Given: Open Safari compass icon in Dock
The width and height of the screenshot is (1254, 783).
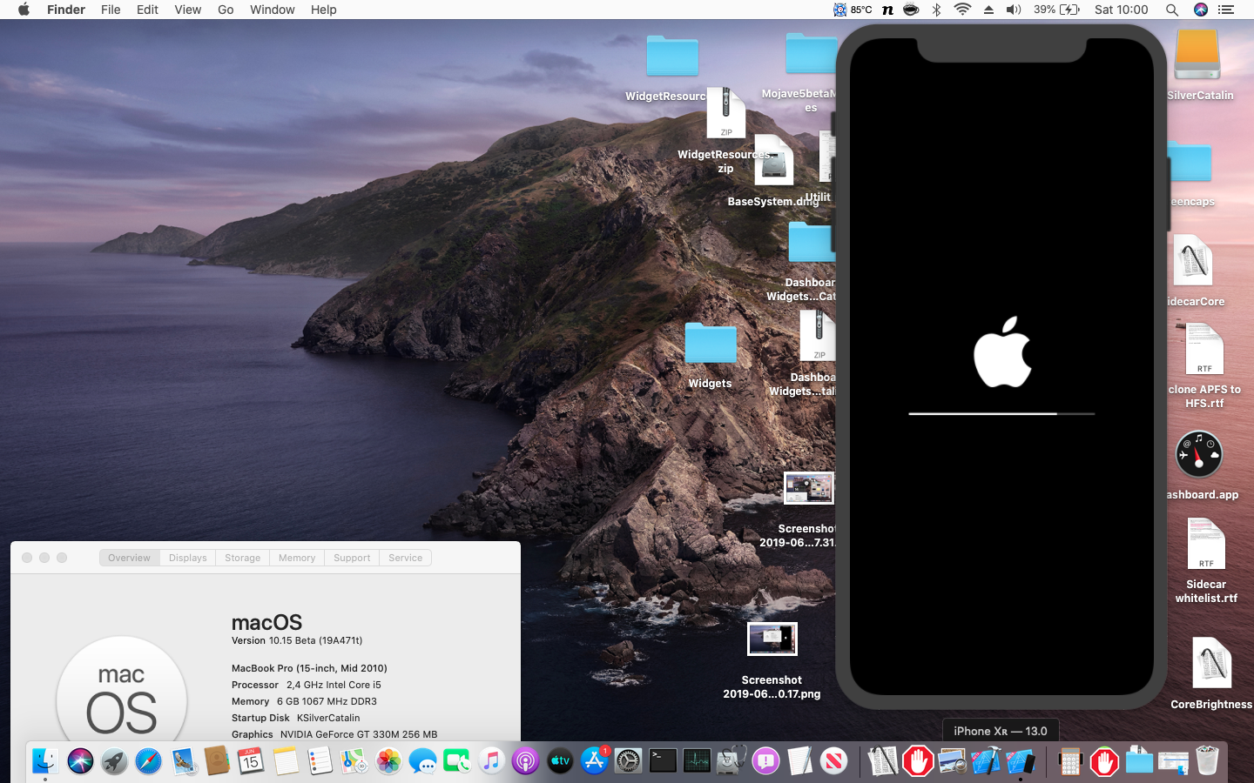Looking at the screenshot, I should pos(148,761).
